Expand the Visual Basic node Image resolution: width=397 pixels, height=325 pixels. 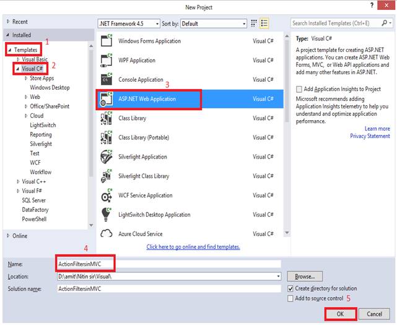coord(18,59)
